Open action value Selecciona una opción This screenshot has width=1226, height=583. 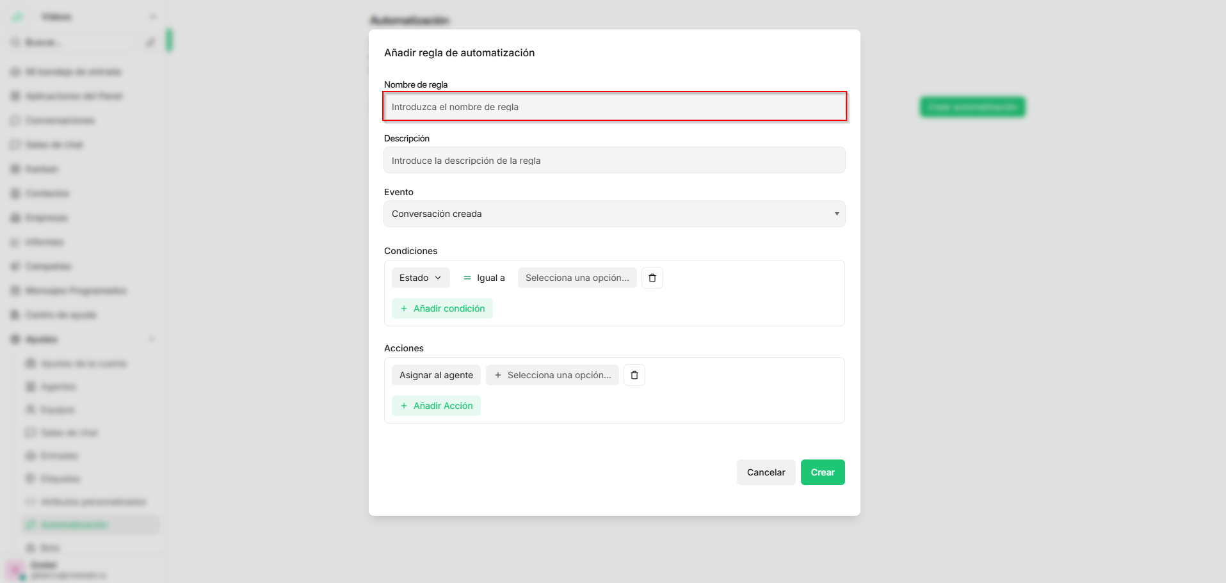[552, 375]
